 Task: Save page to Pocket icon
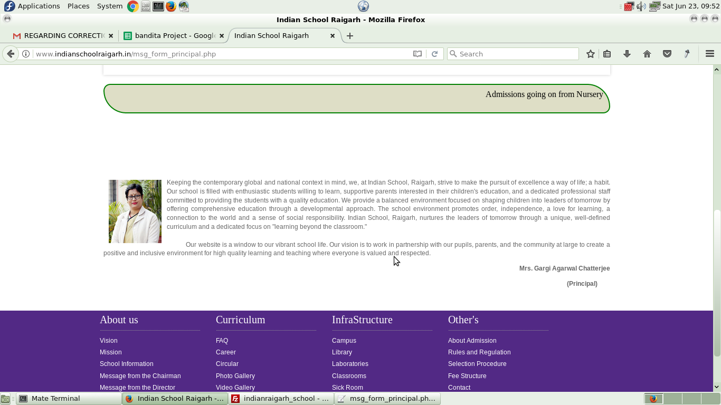[667, 54]
